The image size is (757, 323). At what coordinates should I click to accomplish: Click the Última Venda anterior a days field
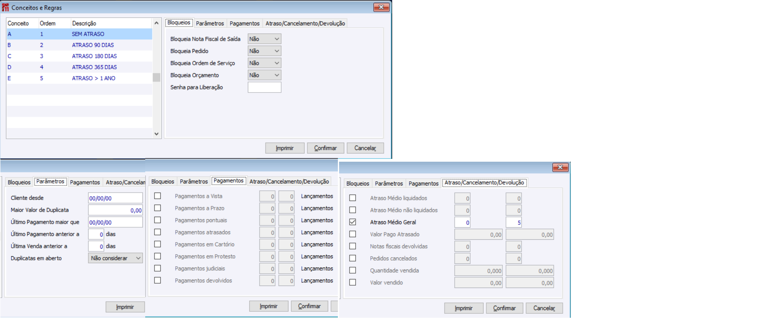pos(96,246)
